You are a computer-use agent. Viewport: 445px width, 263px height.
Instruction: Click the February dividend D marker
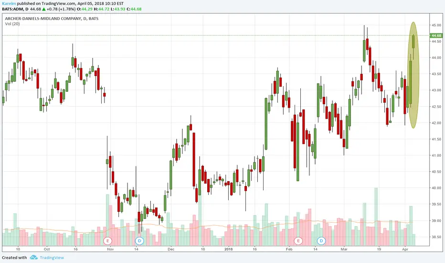[321, 241]
